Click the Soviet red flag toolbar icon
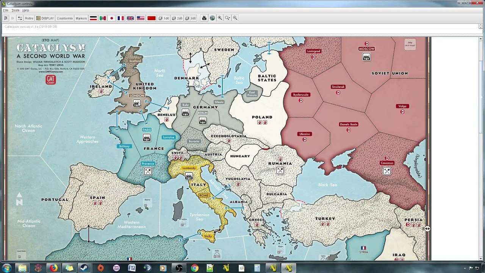485x273 pixels. coord(152,18)
